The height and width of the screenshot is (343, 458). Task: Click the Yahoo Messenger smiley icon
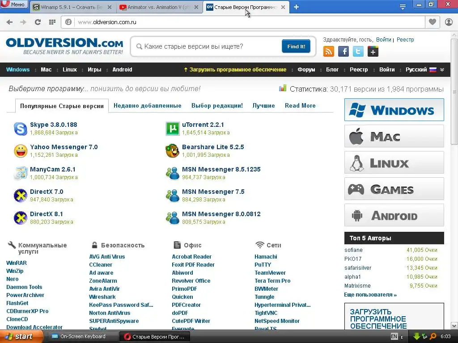pos(21,151)
